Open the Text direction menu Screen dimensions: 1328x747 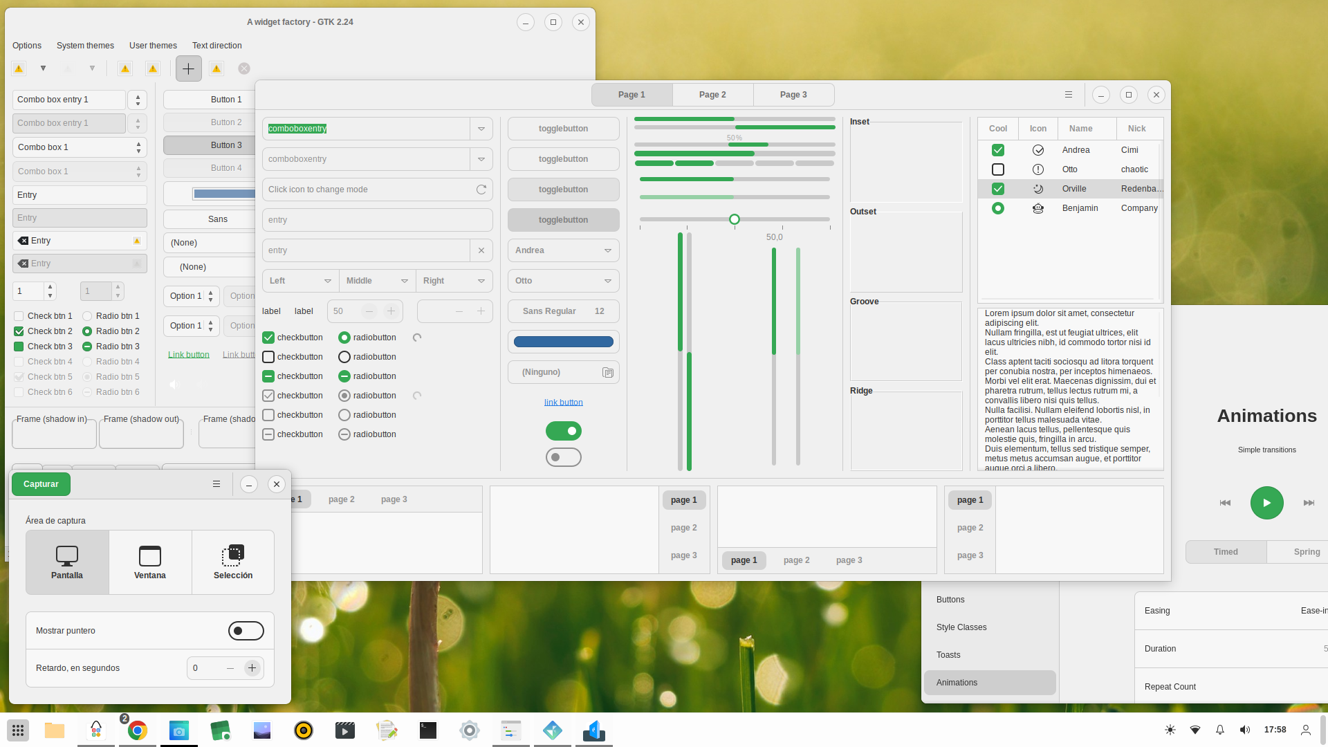[x=217, y=46]
